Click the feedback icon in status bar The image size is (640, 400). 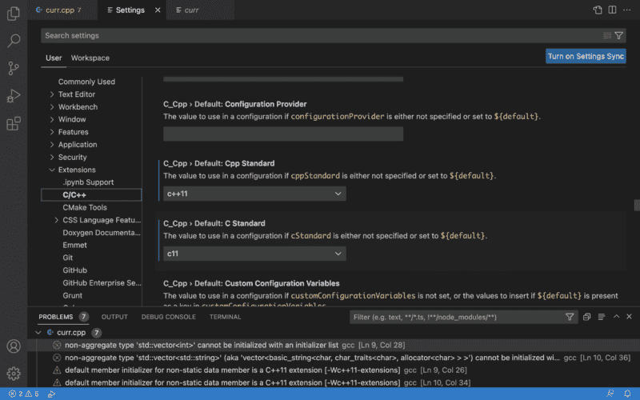pyautogui.click(x=610, y=394)
